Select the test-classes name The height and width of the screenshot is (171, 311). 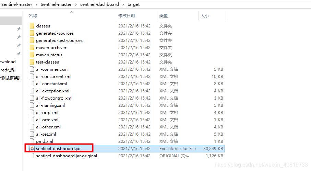pyautogui.click(x=47, y=62)
